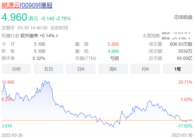
Task: Click the 大盘指数 label
Action: [151, 36]
